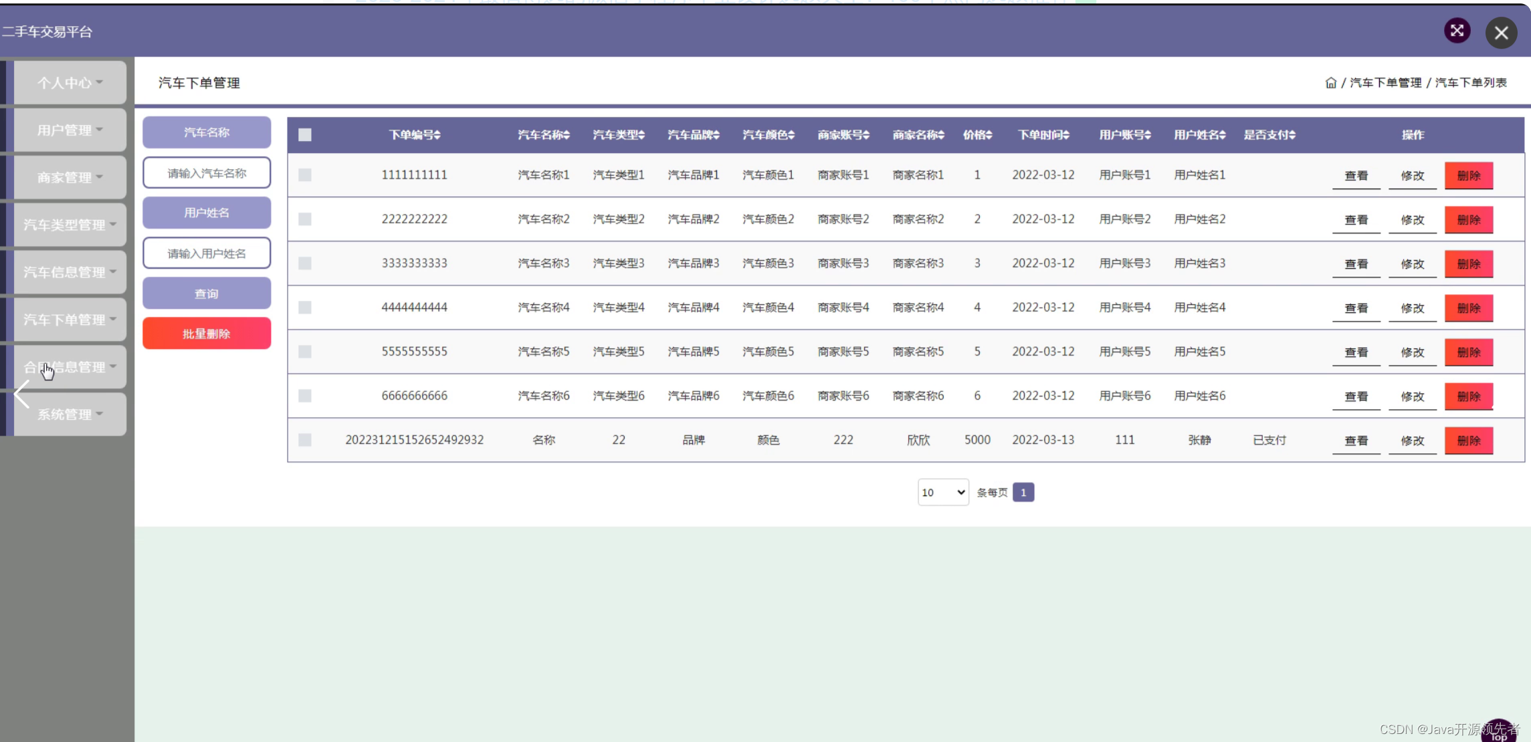
Task: Click the Top scroll button at bottom right
Action: point(1499,732)
